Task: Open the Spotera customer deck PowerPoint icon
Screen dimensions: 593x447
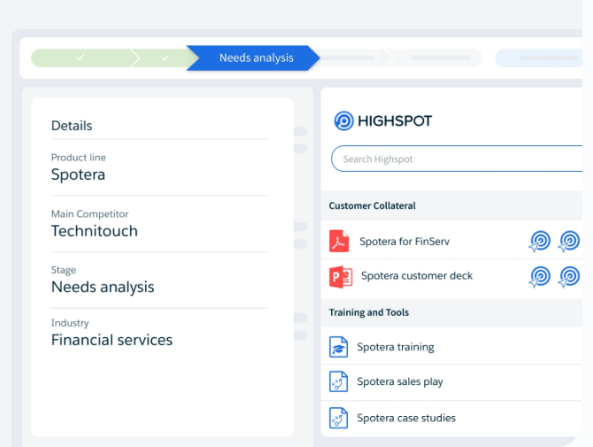Action: 341,277
